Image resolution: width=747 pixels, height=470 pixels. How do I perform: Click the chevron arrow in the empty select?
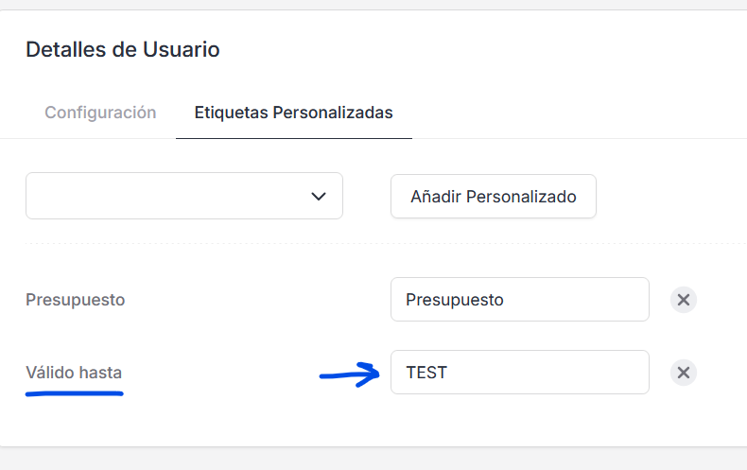coord(319,196)
